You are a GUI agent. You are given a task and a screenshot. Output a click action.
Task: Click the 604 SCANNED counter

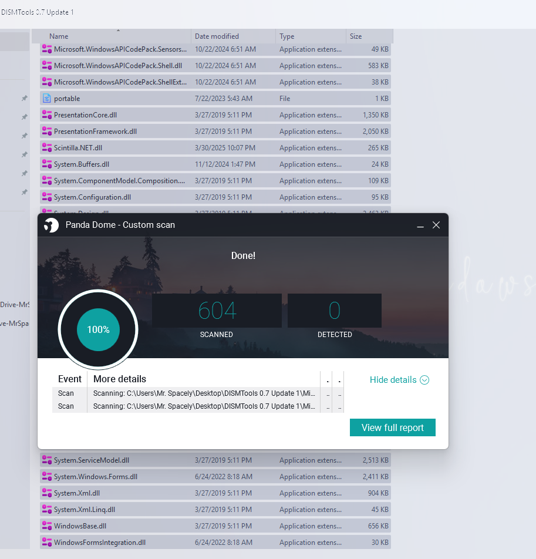click(217, 311)
